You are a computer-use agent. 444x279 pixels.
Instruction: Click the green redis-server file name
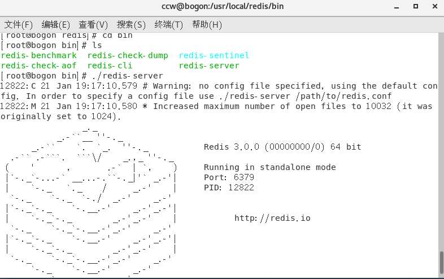click(x=209, y=66)
